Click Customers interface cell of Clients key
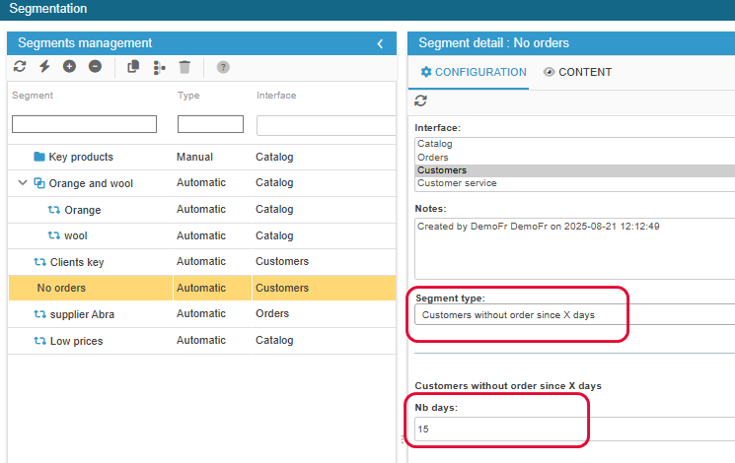The height and width of the screenshot is (463, 735). pos(282,261)
